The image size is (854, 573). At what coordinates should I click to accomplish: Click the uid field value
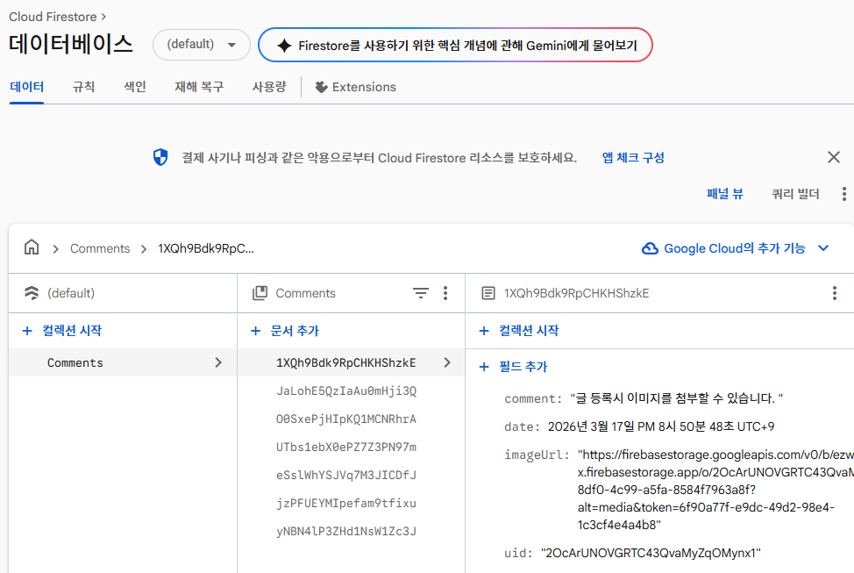pos(651,553)
